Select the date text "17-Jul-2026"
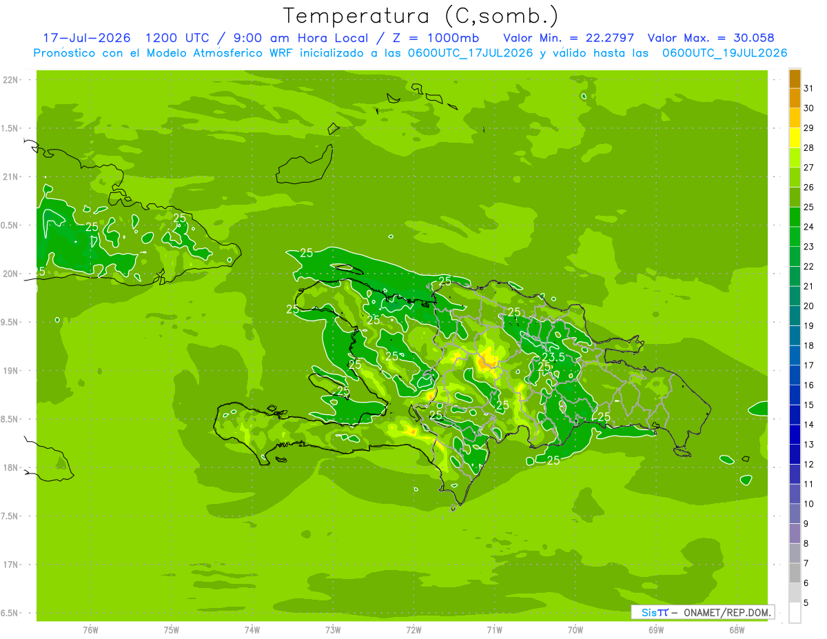Viewport: 827px width, 639px height. [87, 38]
